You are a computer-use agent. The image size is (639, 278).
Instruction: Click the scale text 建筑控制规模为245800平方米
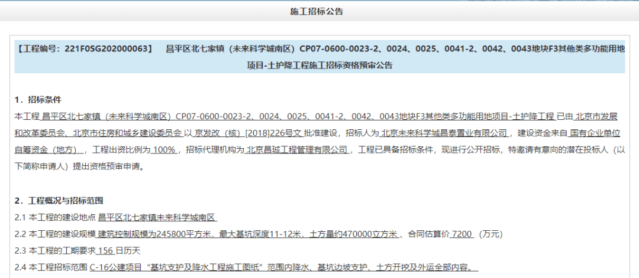click(154, 234)
